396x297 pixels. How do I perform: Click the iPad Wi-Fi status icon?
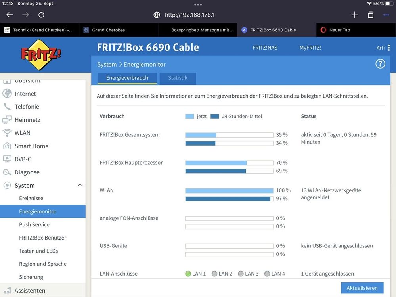[x=369, y=4]
